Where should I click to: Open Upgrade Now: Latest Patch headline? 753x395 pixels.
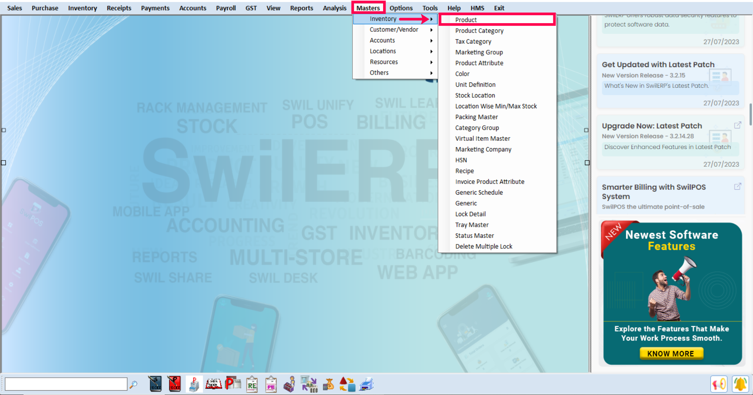tap(652, 126)
